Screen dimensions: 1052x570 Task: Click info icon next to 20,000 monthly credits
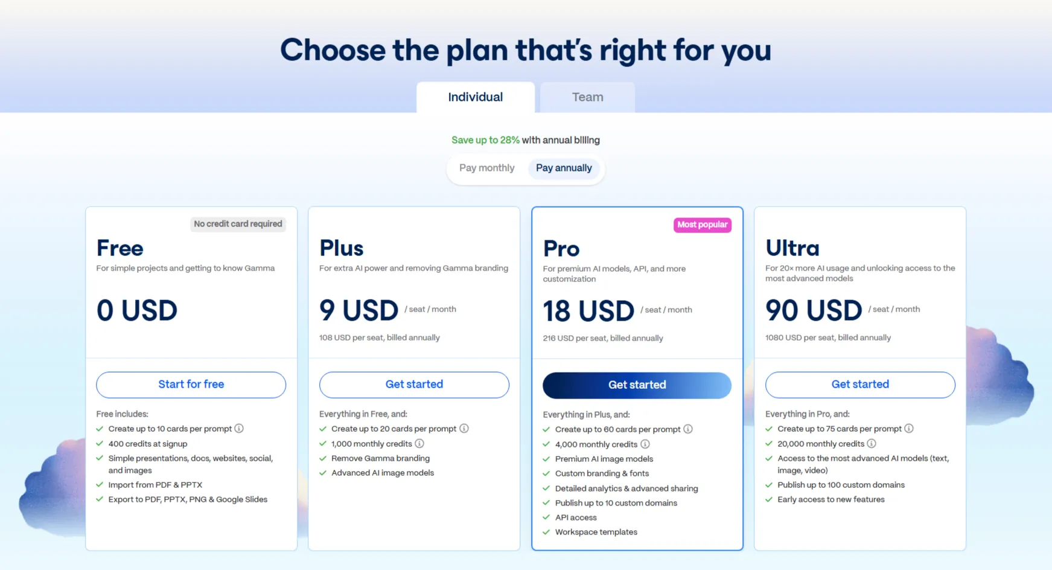point(872,444)
